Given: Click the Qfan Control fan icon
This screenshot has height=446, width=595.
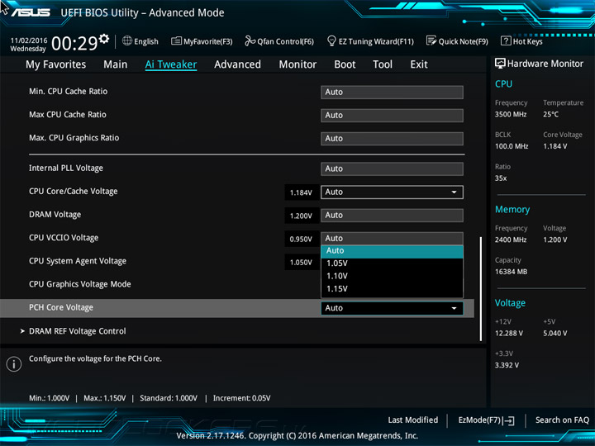Looking at the screenshot, I should [x=250, y=40].
